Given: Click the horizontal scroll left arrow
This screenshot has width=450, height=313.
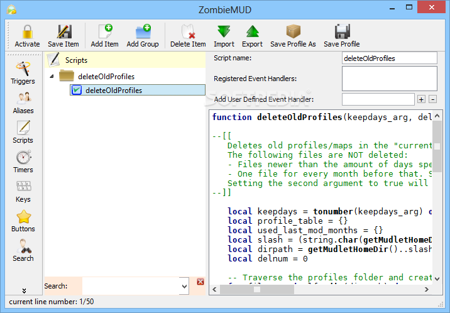Looking at the screenshot, I should pos(214,289).
